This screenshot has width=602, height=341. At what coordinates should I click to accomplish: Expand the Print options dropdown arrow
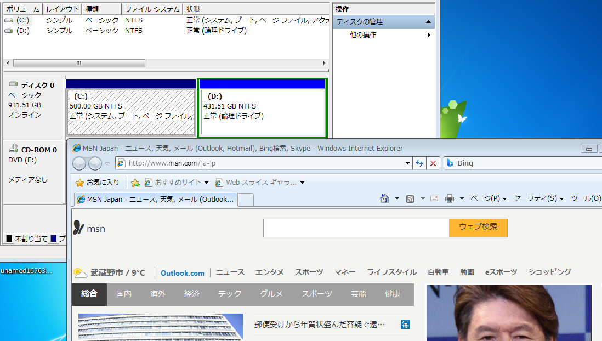[462, 198]
